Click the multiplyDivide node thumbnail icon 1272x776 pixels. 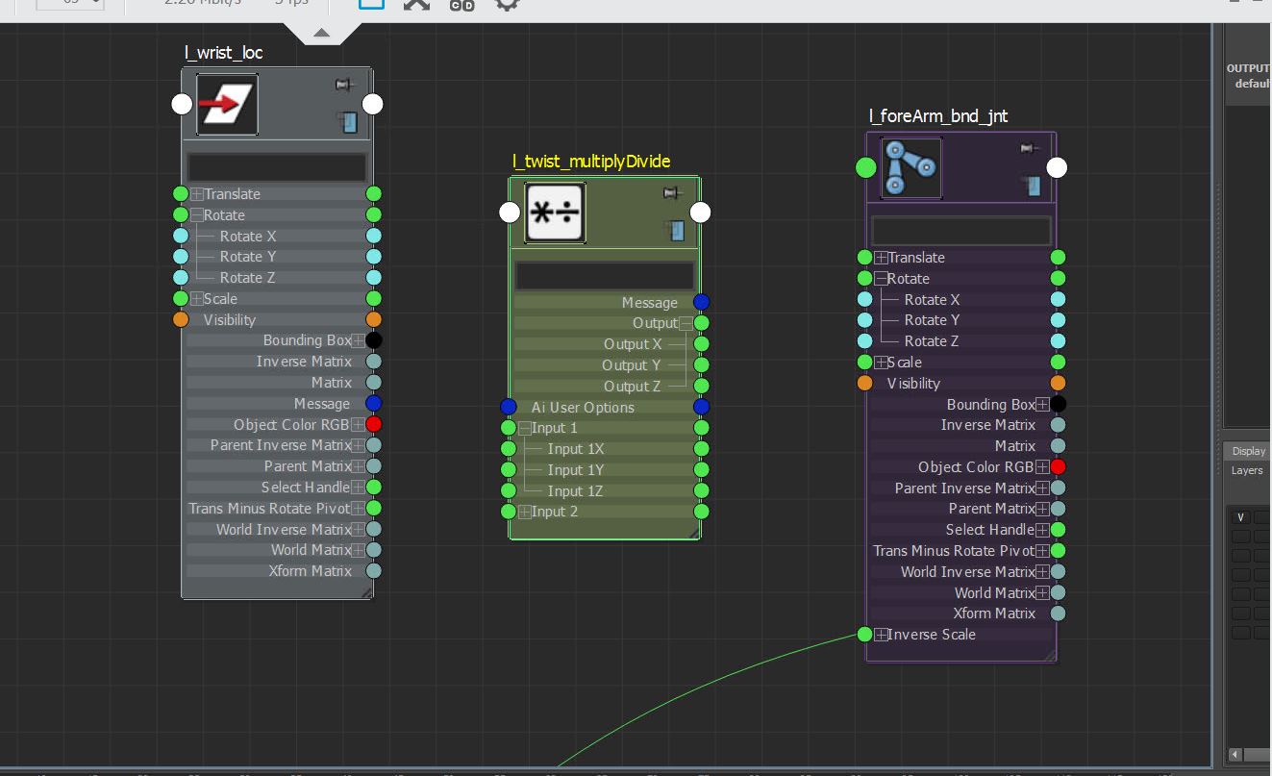tap(555, 213)
